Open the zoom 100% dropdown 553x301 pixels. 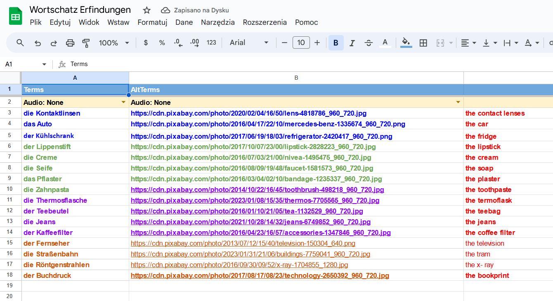tap(114, 43)
